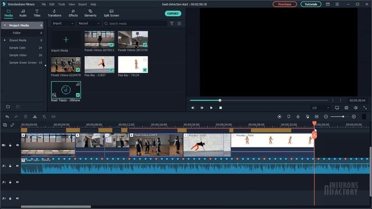Click the audio meter bars icon
372x209 pixels.
tap(364, 117)
